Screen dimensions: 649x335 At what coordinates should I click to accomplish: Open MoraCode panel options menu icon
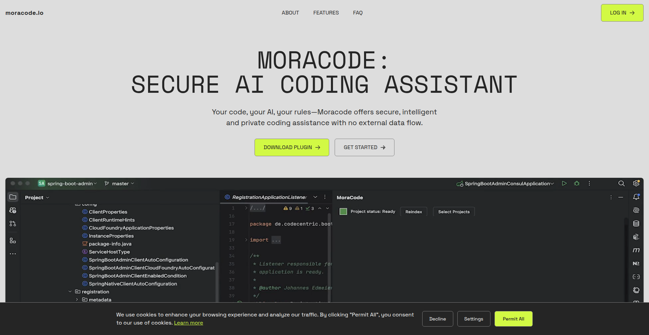click(611, 197)
